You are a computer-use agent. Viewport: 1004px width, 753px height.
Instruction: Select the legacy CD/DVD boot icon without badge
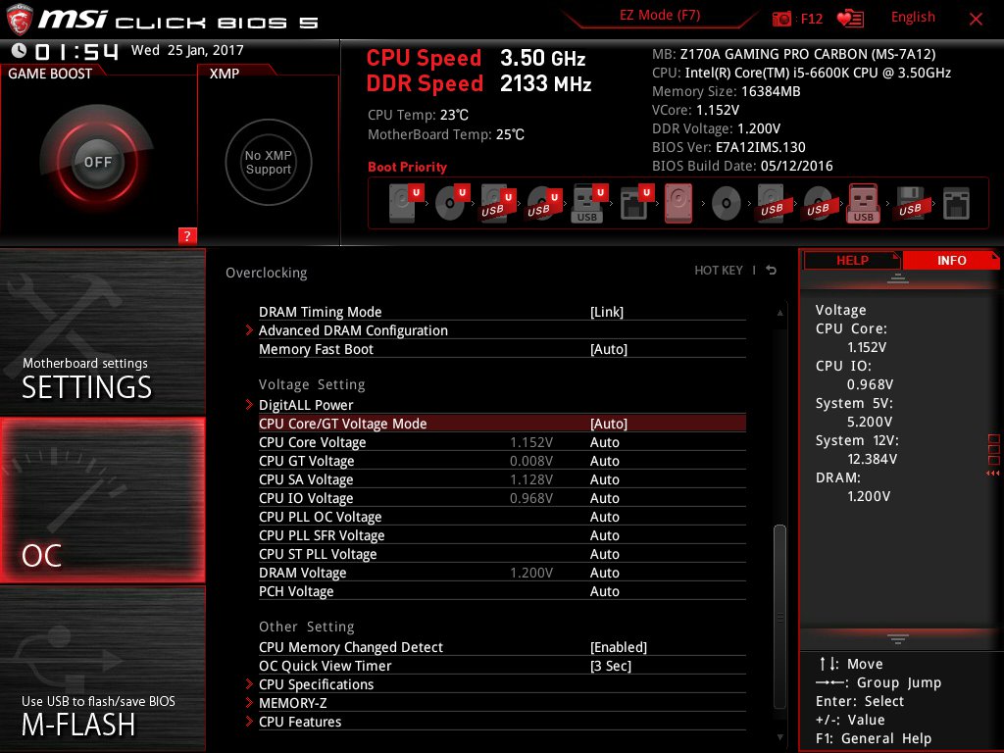tap(726, 204)
